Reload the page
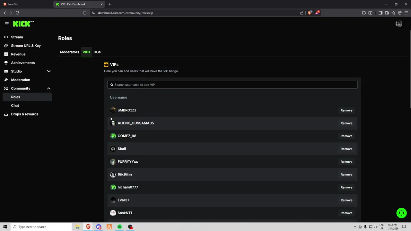Screen dimensions: 411x231 coord(18,13)
